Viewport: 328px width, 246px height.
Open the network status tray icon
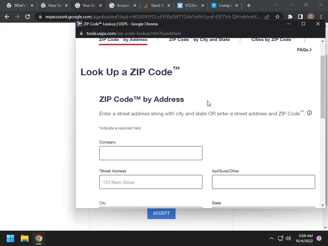[281, 238]
